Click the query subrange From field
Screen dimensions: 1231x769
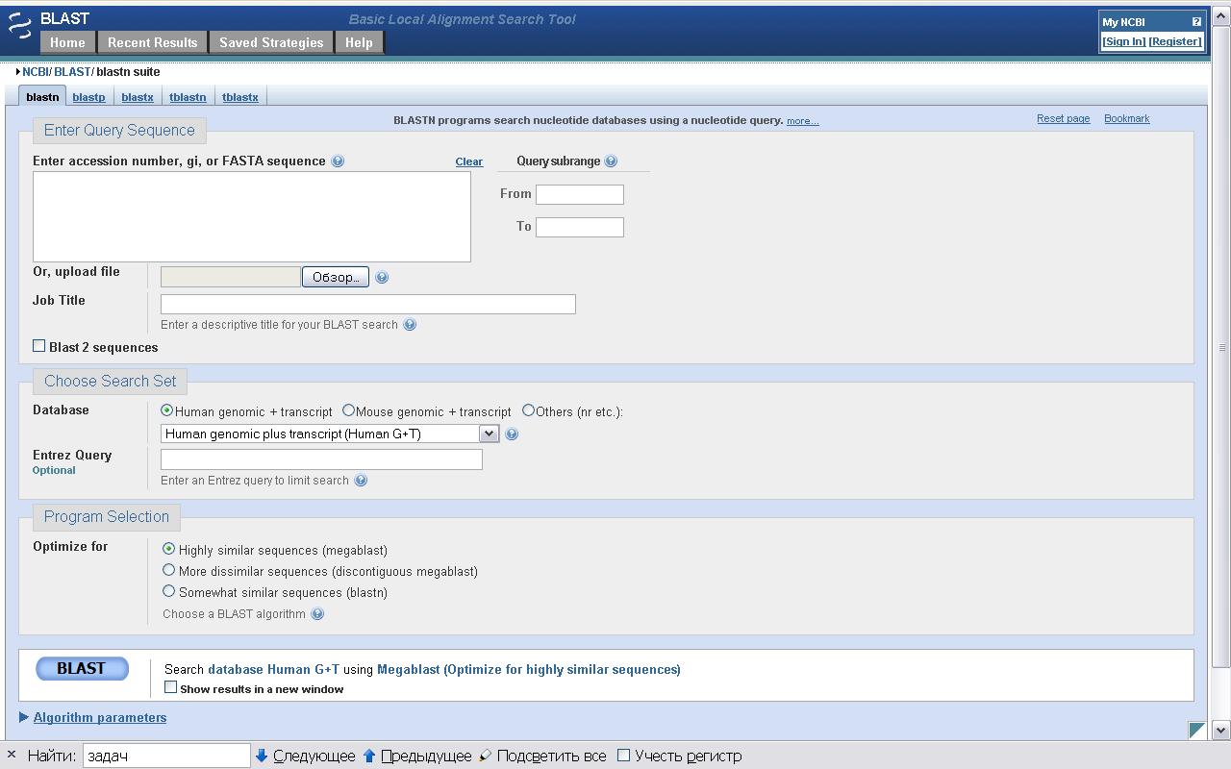coord(580,194)
